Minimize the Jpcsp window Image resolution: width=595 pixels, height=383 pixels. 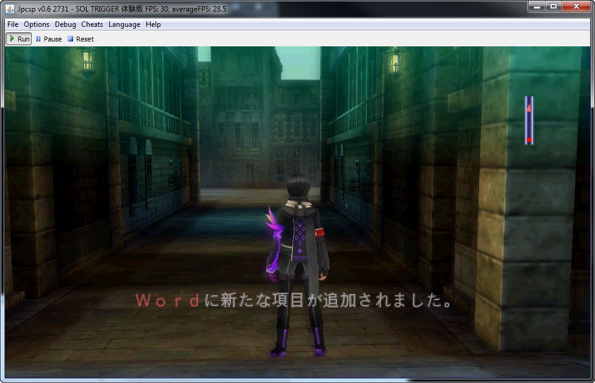(x=536, y=7)
